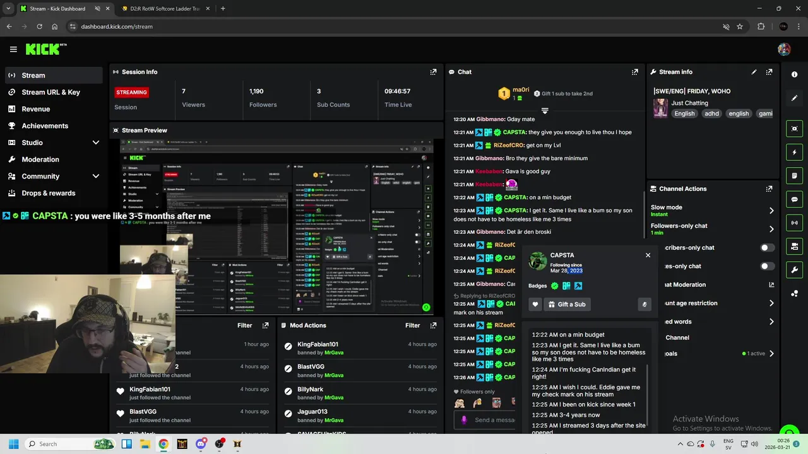Image resolution: width=808 pixels, height=454 pixels.
Task: Open the Moderation page
Action: point(53,160)
